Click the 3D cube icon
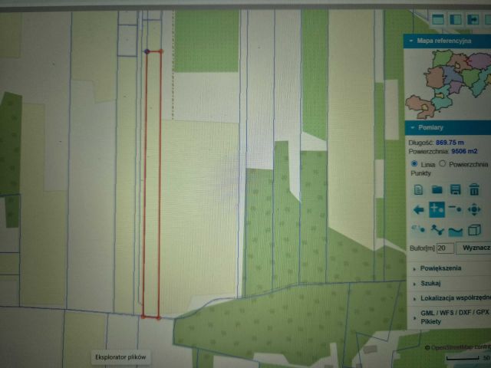 pyautogui.click(x=474, y=230)
